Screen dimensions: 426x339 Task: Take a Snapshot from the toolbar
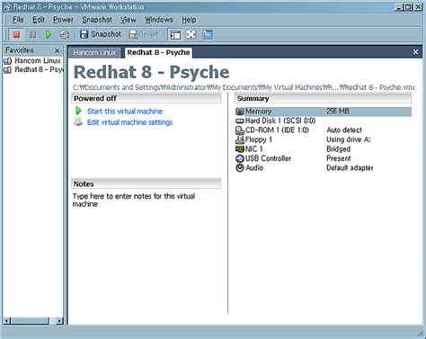pyautogui.click(x=101, y=34)
